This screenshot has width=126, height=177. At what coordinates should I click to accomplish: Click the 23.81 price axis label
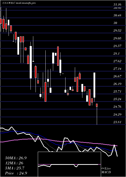pyautogui.click(x=117, y=122)
